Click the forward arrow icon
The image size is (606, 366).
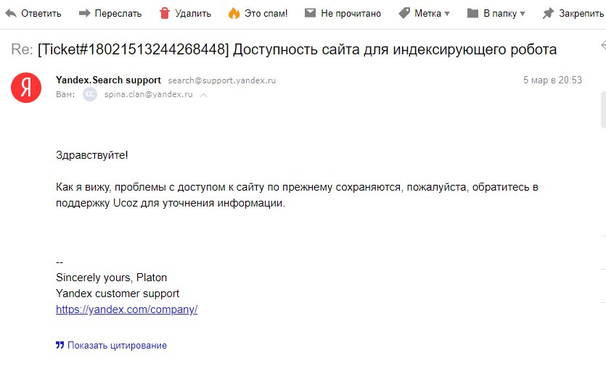pyautogui.click(x=84, y=14)
